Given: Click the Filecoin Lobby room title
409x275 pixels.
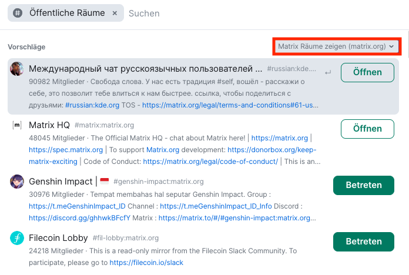Looking at the screenshot, I should [x=58, y=238].
